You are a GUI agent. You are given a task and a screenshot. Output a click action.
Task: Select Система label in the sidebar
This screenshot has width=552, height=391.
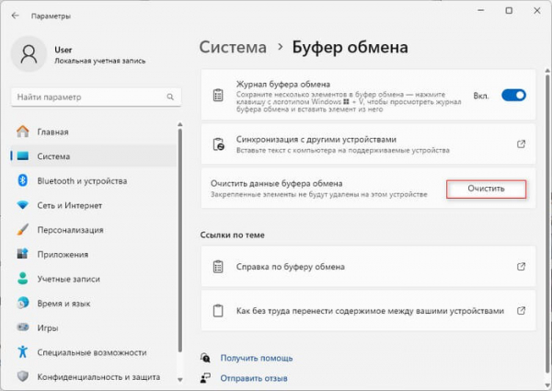53,156
